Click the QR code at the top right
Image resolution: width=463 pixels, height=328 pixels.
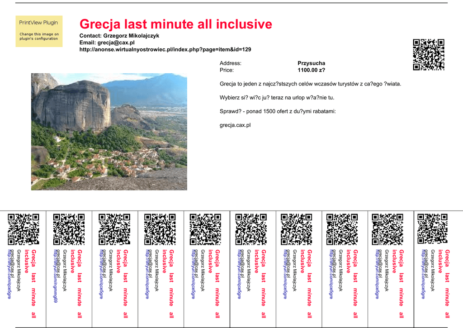point(429,55)
